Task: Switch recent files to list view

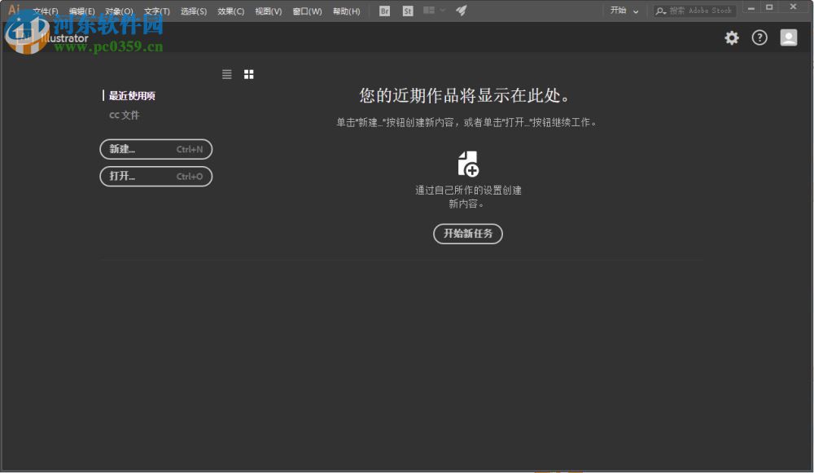Action: point(226,74)
